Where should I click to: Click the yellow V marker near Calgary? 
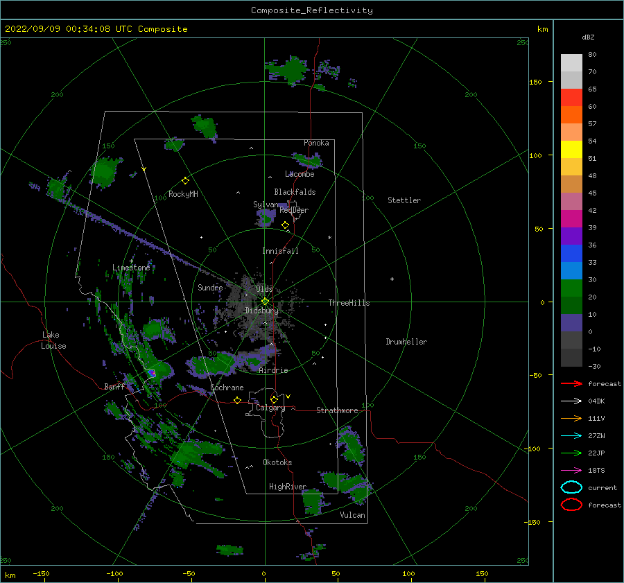click(288, 397)
